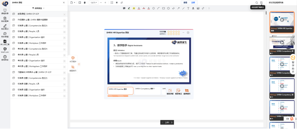Open 我的题库 question bank icon
297x129 pixels.
(x=5, y=19)
